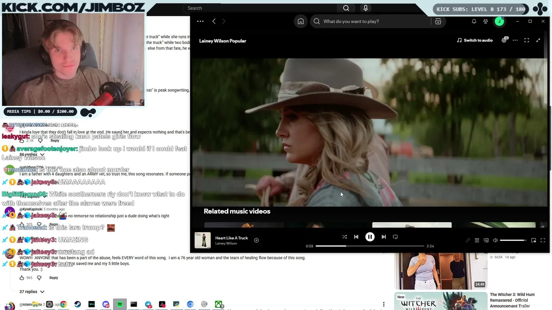Open the Spotify Home page
The width and height of the screenshot is (552, 310).
coord(301,21)
